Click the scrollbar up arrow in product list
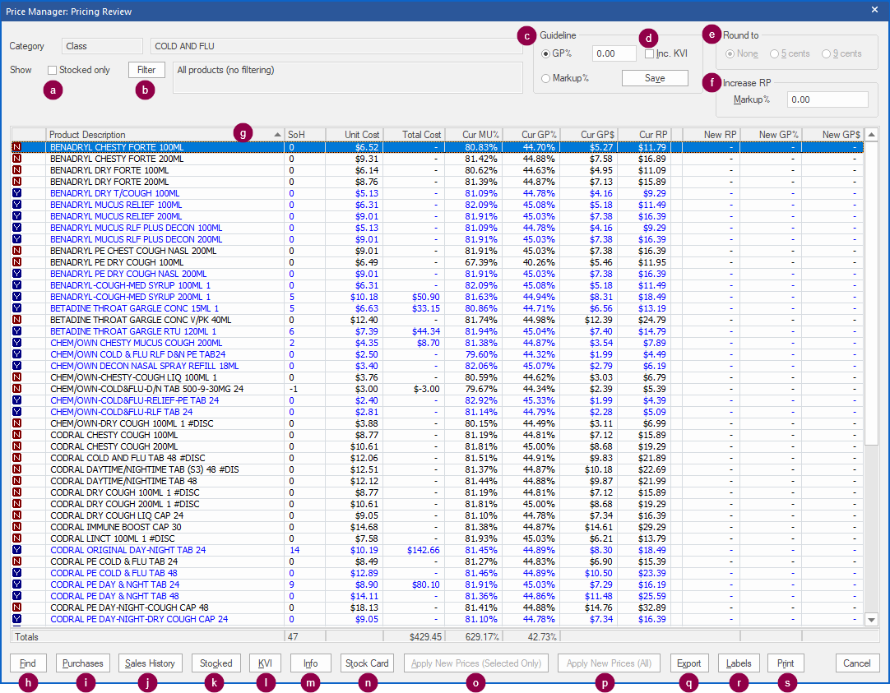 coord(872,134)
